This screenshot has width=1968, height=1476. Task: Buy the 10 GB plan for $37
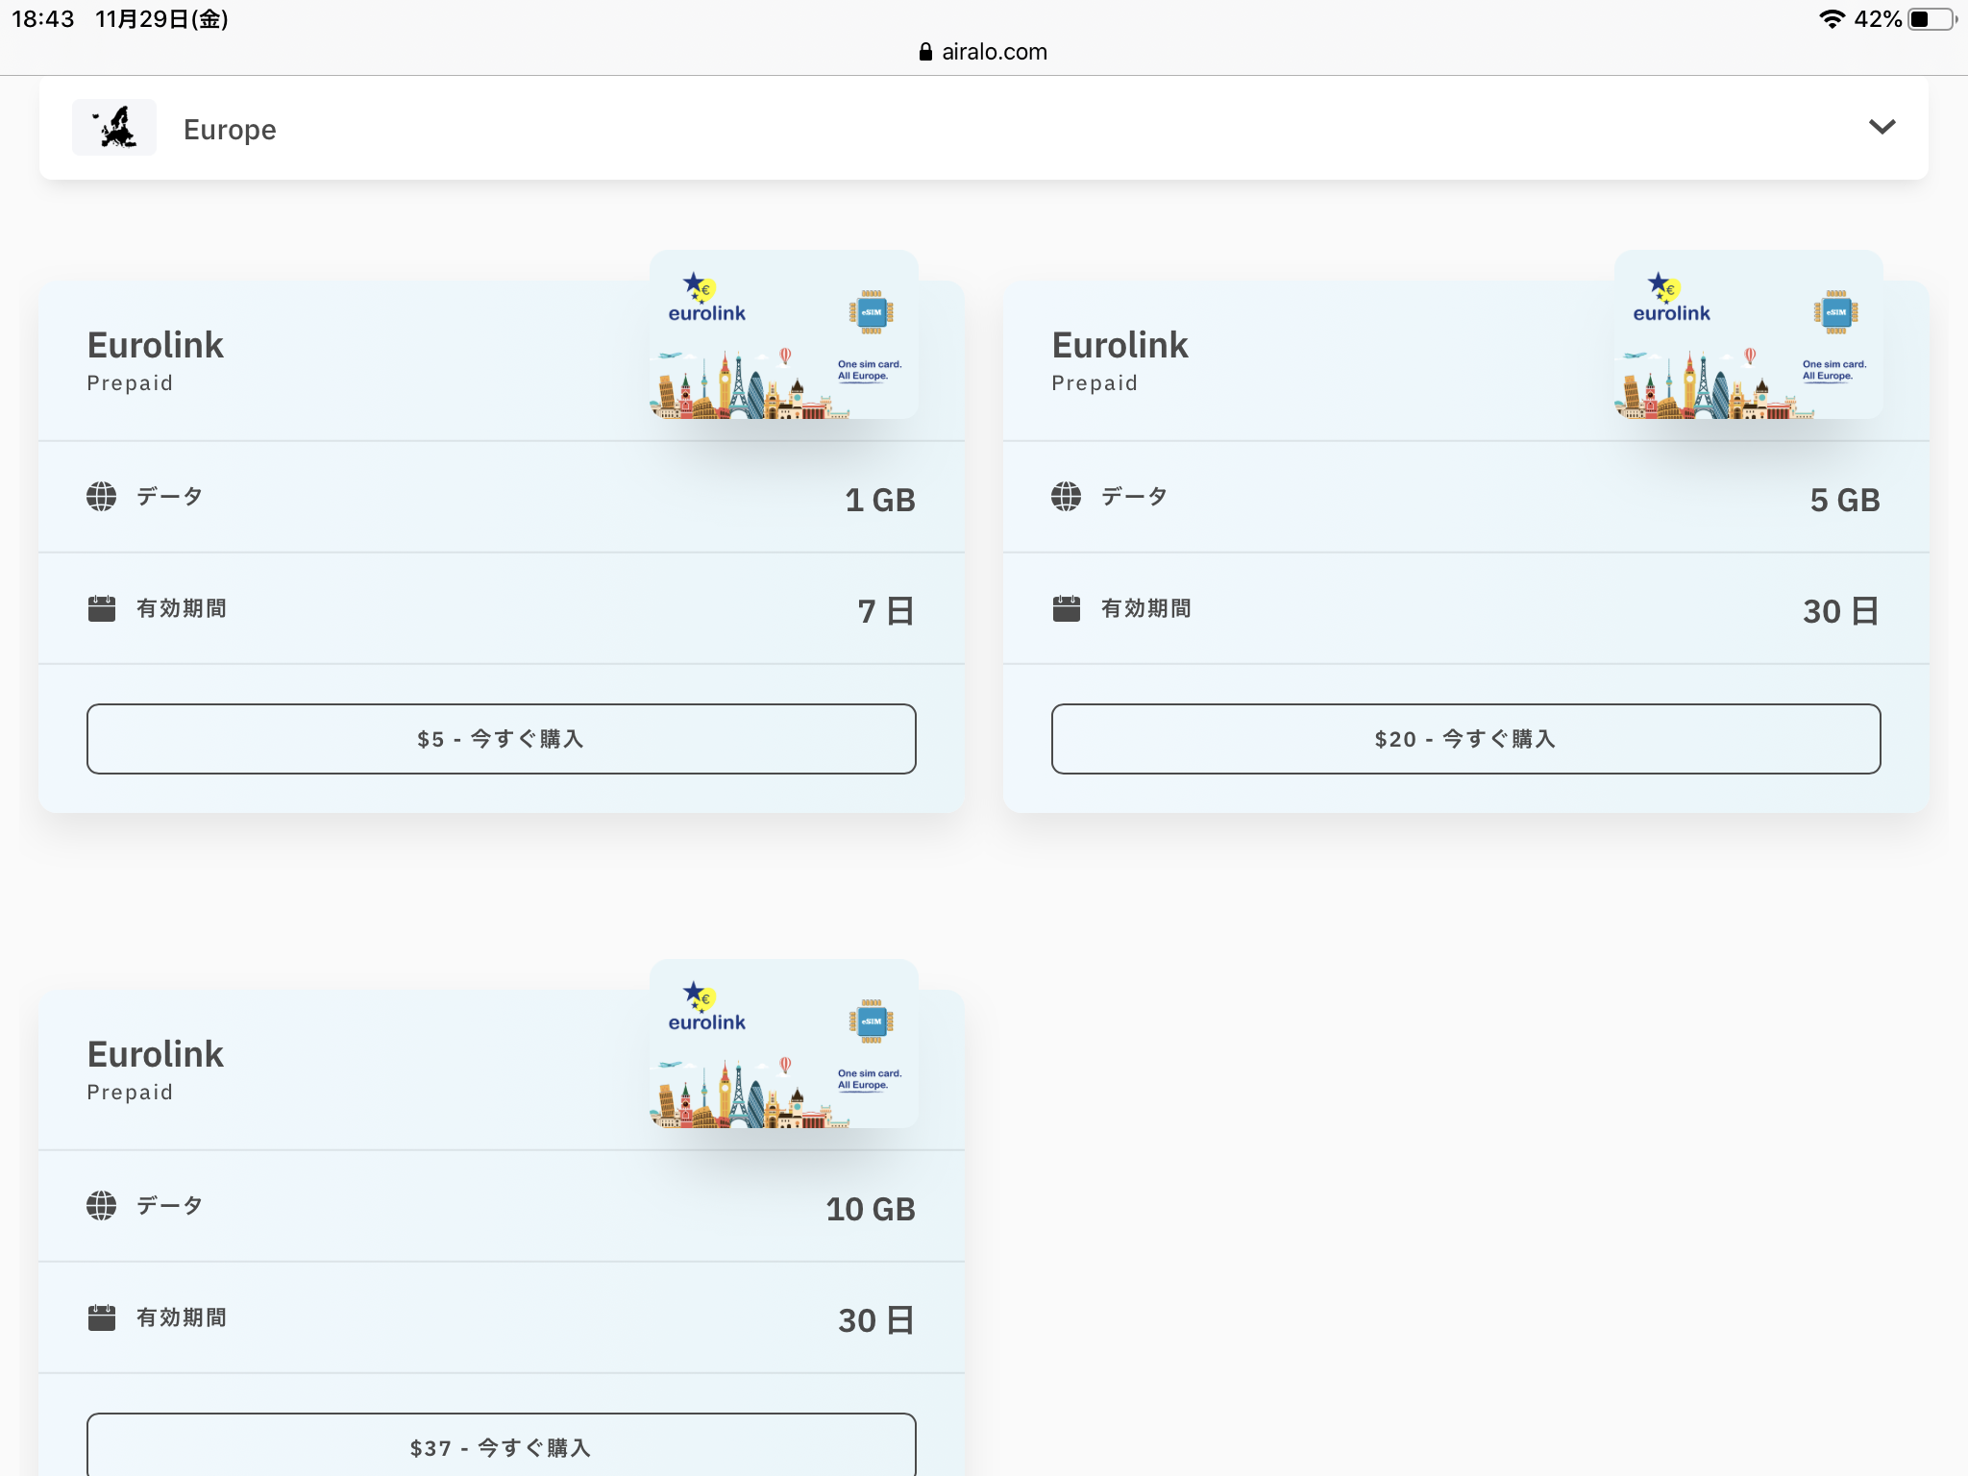click(x=501, y=1444)
